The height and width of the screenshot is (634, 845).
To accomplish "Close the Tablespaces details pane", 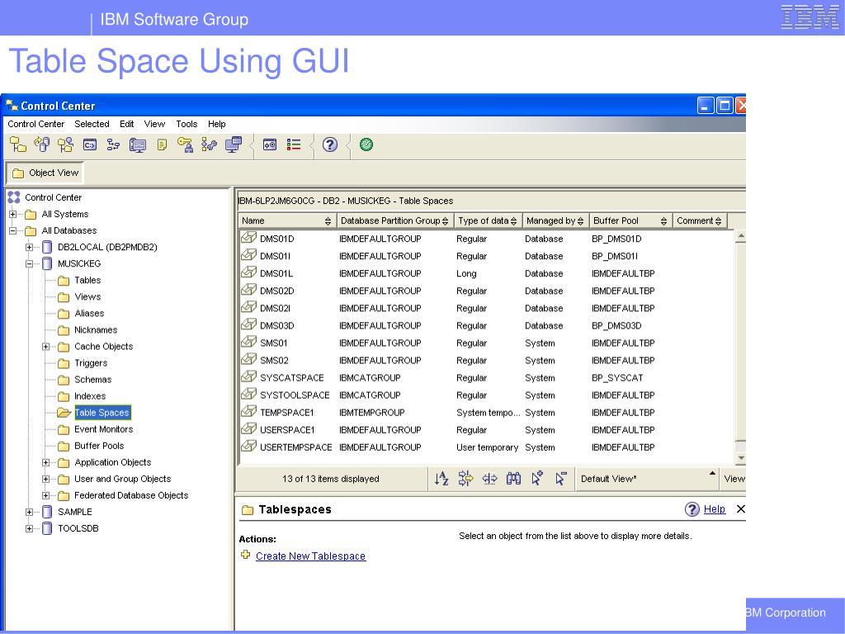I will tap(740, 509).
